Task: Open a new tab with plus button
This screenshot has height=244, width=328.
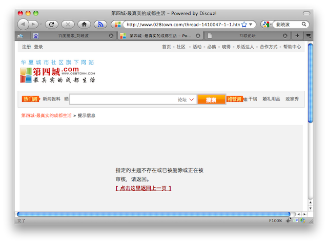Action: point(297,36)
